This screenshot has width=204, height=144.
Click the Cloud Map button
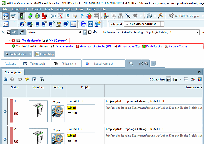pos(45,54)
